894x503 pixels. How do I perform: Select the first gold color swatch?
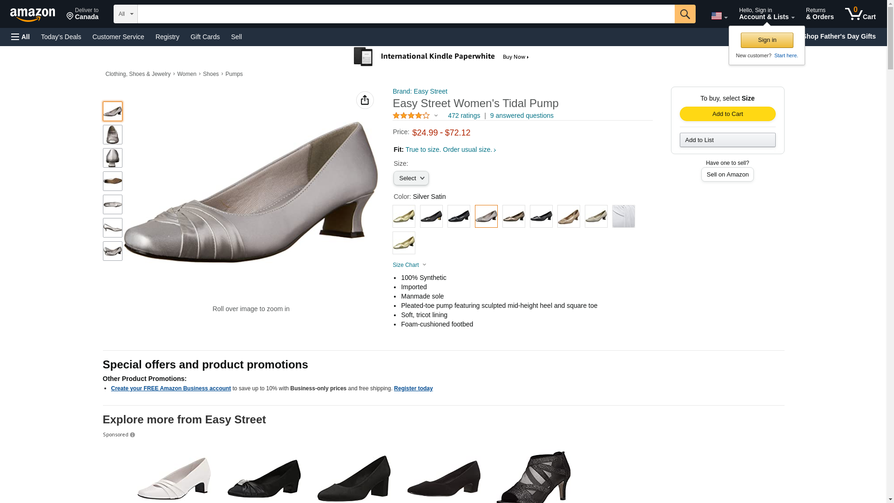click(x=404, y=217)
